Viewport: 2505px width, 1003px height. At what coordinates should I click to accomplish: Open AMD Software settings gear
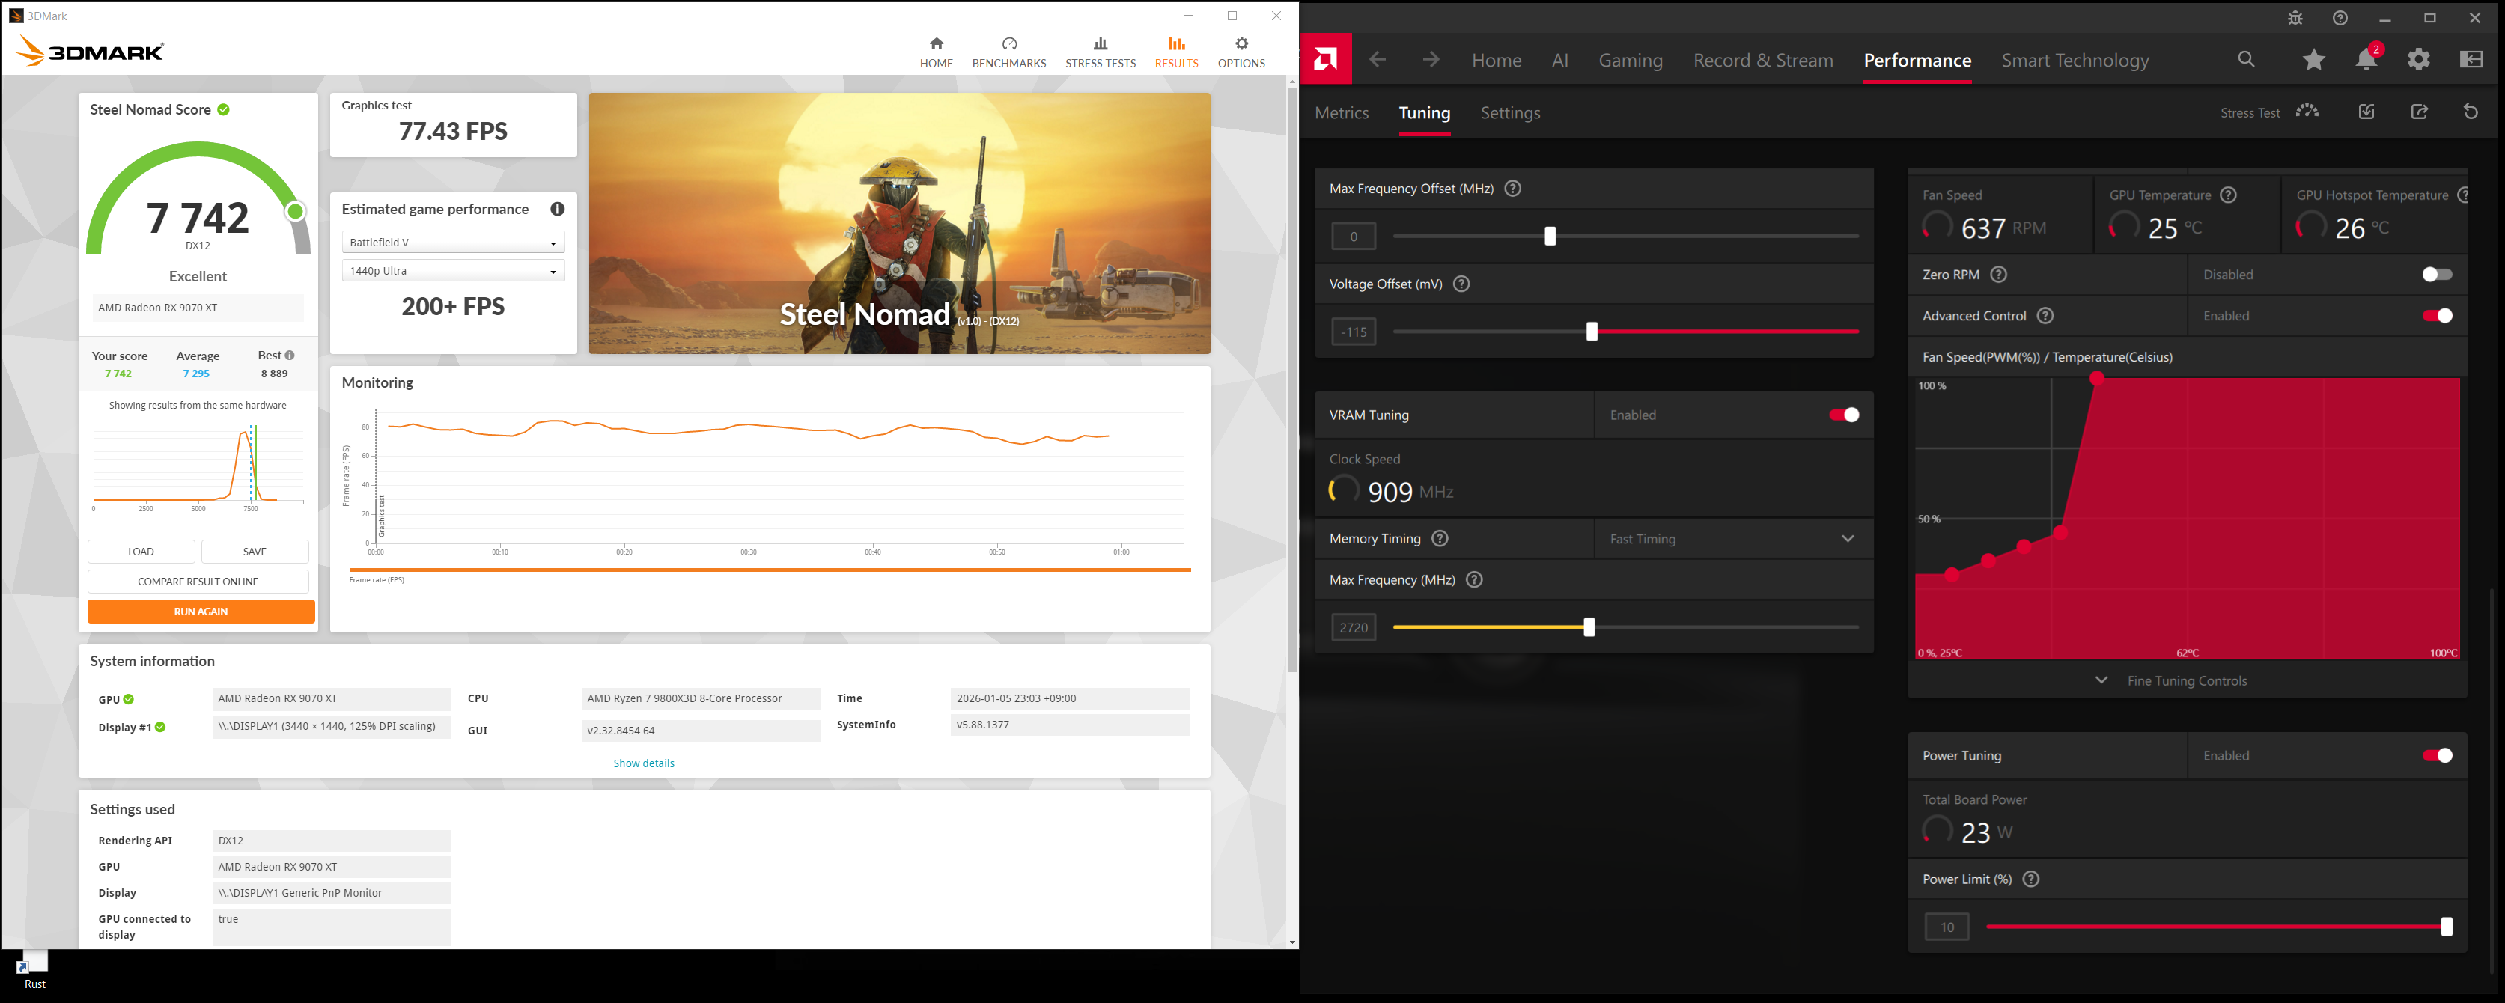(2418, 61)
